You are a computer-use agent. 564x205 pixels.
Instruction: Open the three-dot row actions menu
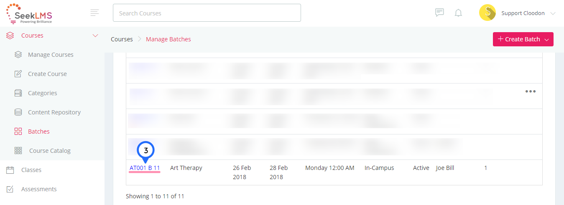[x=531, y=91]
